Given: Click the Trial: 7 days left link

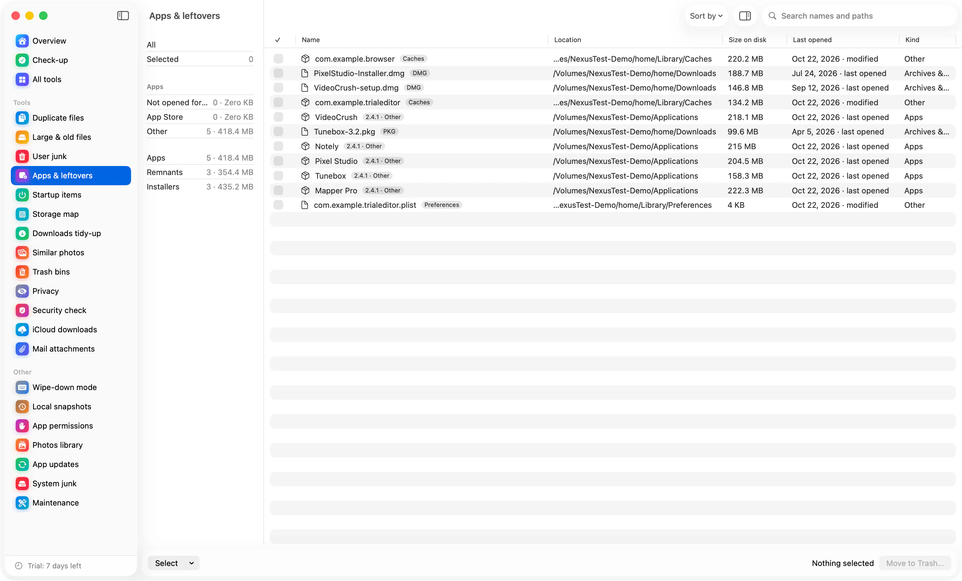Looking at the screenshot, I should click(x=54, y=566).
